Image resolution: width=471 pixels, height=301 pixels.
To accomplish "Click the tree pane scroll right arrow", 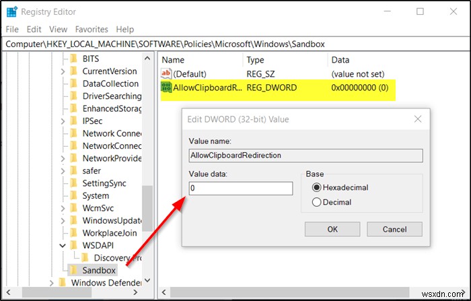I will tap(135, 292).
